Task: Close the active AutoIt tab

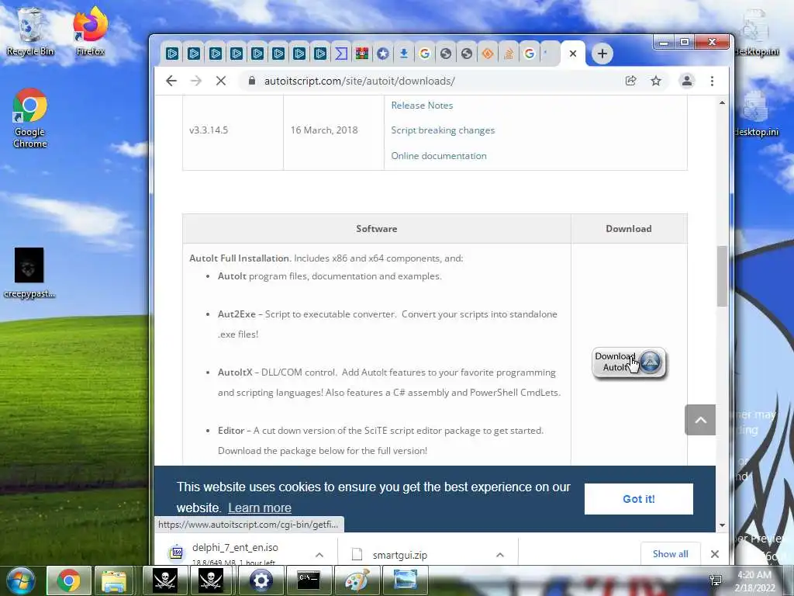Action: pyautogui.click(x=573, y=54)
